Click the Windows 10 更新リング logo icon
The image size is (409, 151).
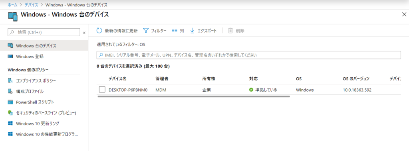[10, 123]
